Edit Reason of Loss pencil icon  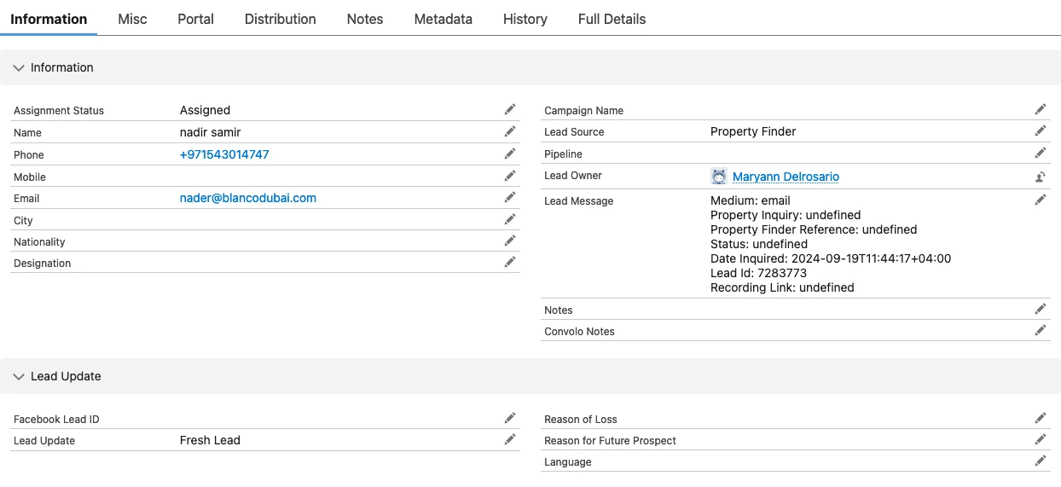(1041, 418)
